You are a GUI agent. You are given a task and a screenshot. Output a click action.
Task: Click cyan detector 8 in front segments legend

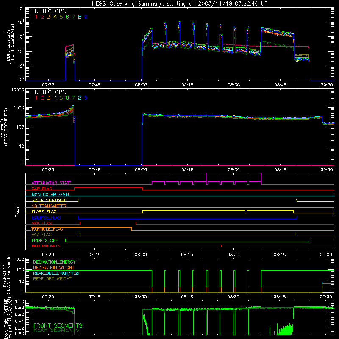(80, 17)
